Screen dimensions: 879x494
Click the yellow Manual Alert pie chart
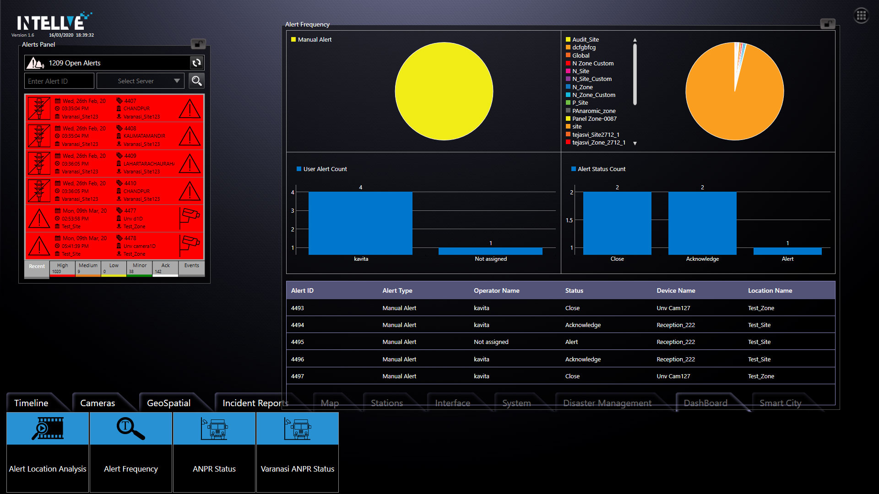coord(444,91)
